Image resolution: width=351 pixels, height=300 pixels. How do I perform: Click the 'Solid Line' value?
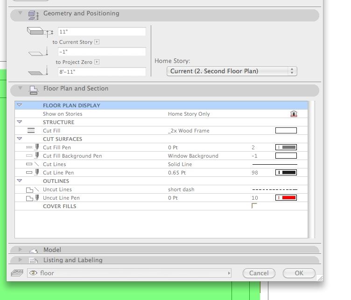[180, 164]
